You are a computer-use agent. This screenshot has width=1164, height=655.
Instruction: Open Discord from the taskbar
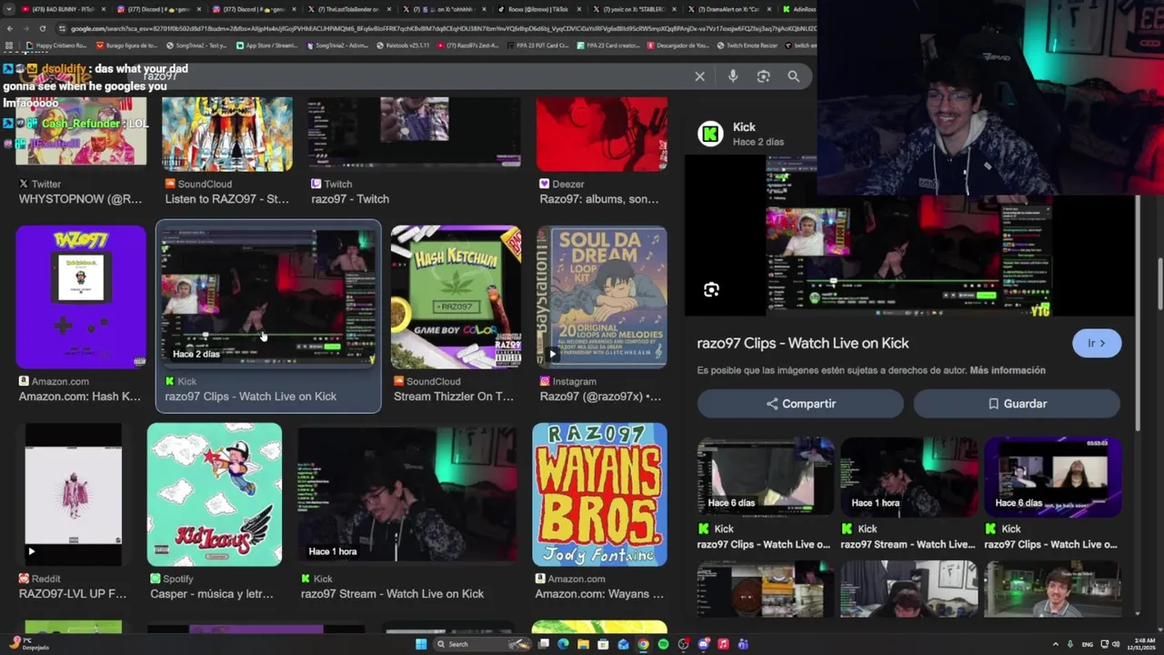tap(703, 644)
